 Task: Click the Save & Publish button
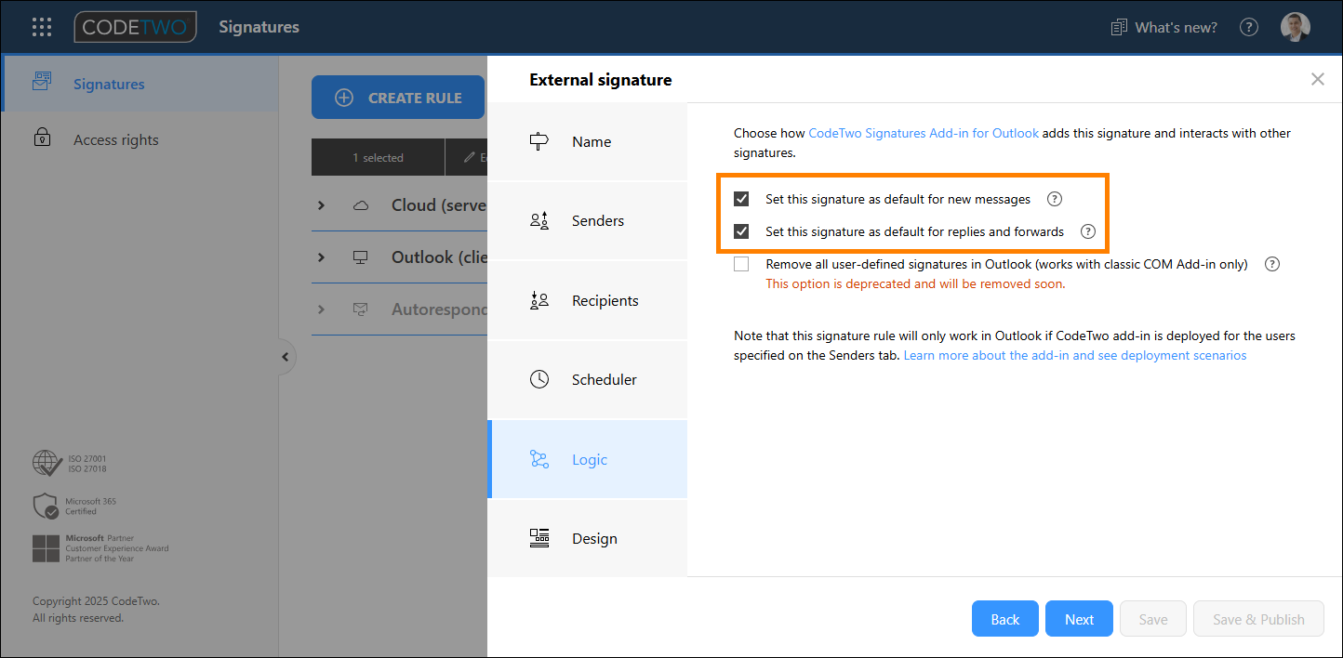click(1258, 619)
